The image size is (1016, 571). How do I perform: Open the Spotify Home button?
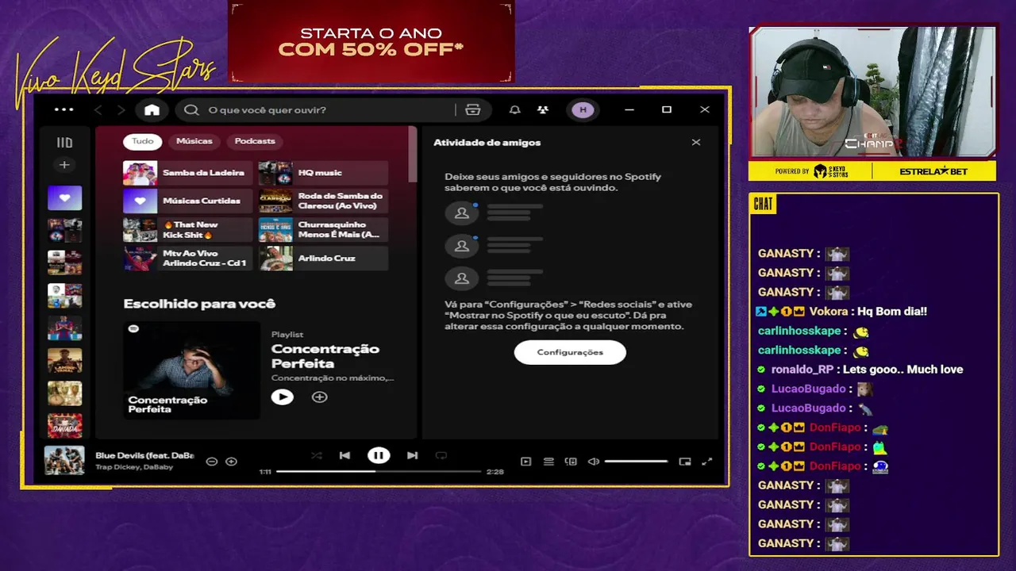click(152, 110)
